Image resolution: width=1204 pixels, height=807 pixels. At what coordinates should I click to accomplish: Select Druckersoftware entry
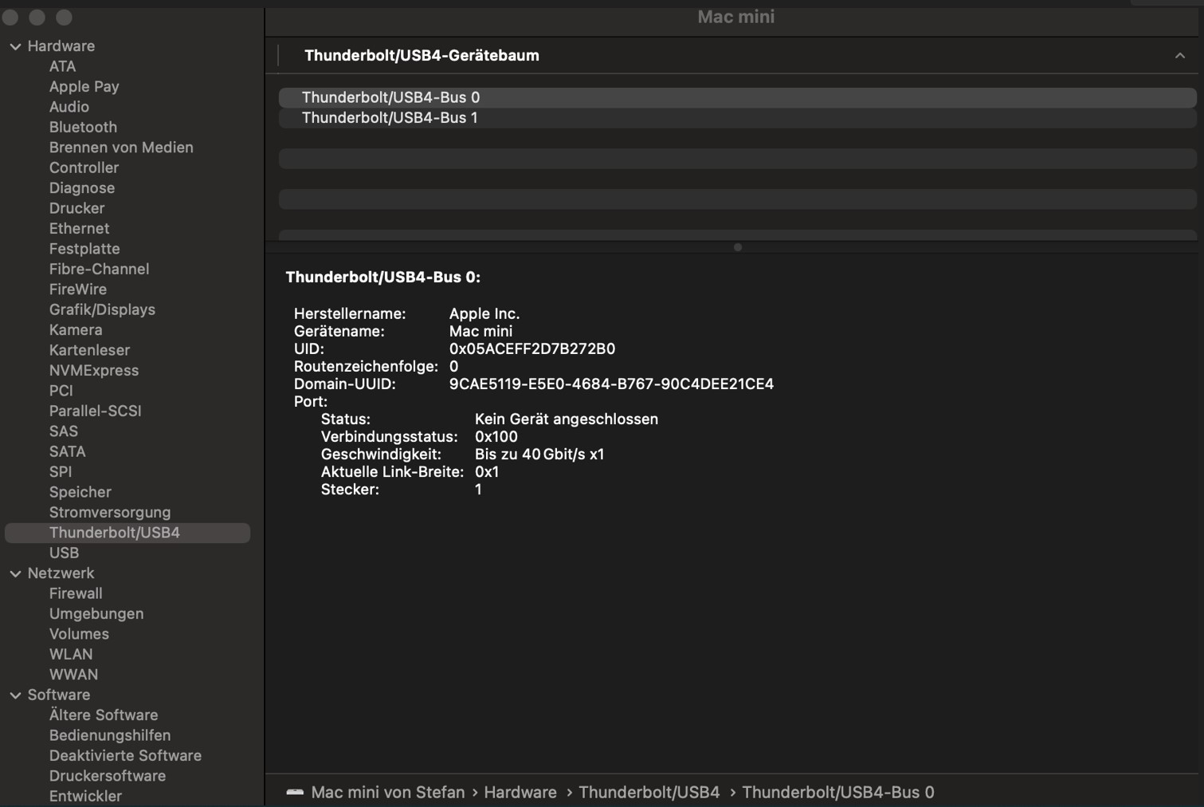point(108,776)
